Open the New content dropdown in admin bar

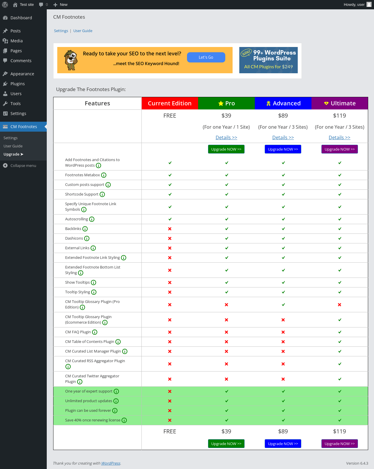click(x=60, y=5)
